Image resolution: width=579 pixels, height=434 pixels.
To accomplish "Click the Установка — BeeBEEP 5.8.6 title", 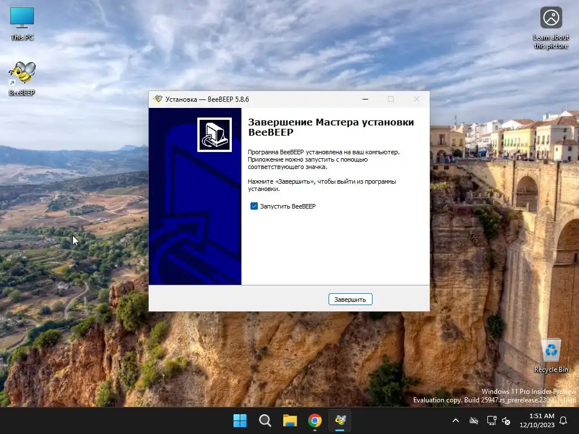I will coord(207,99).
